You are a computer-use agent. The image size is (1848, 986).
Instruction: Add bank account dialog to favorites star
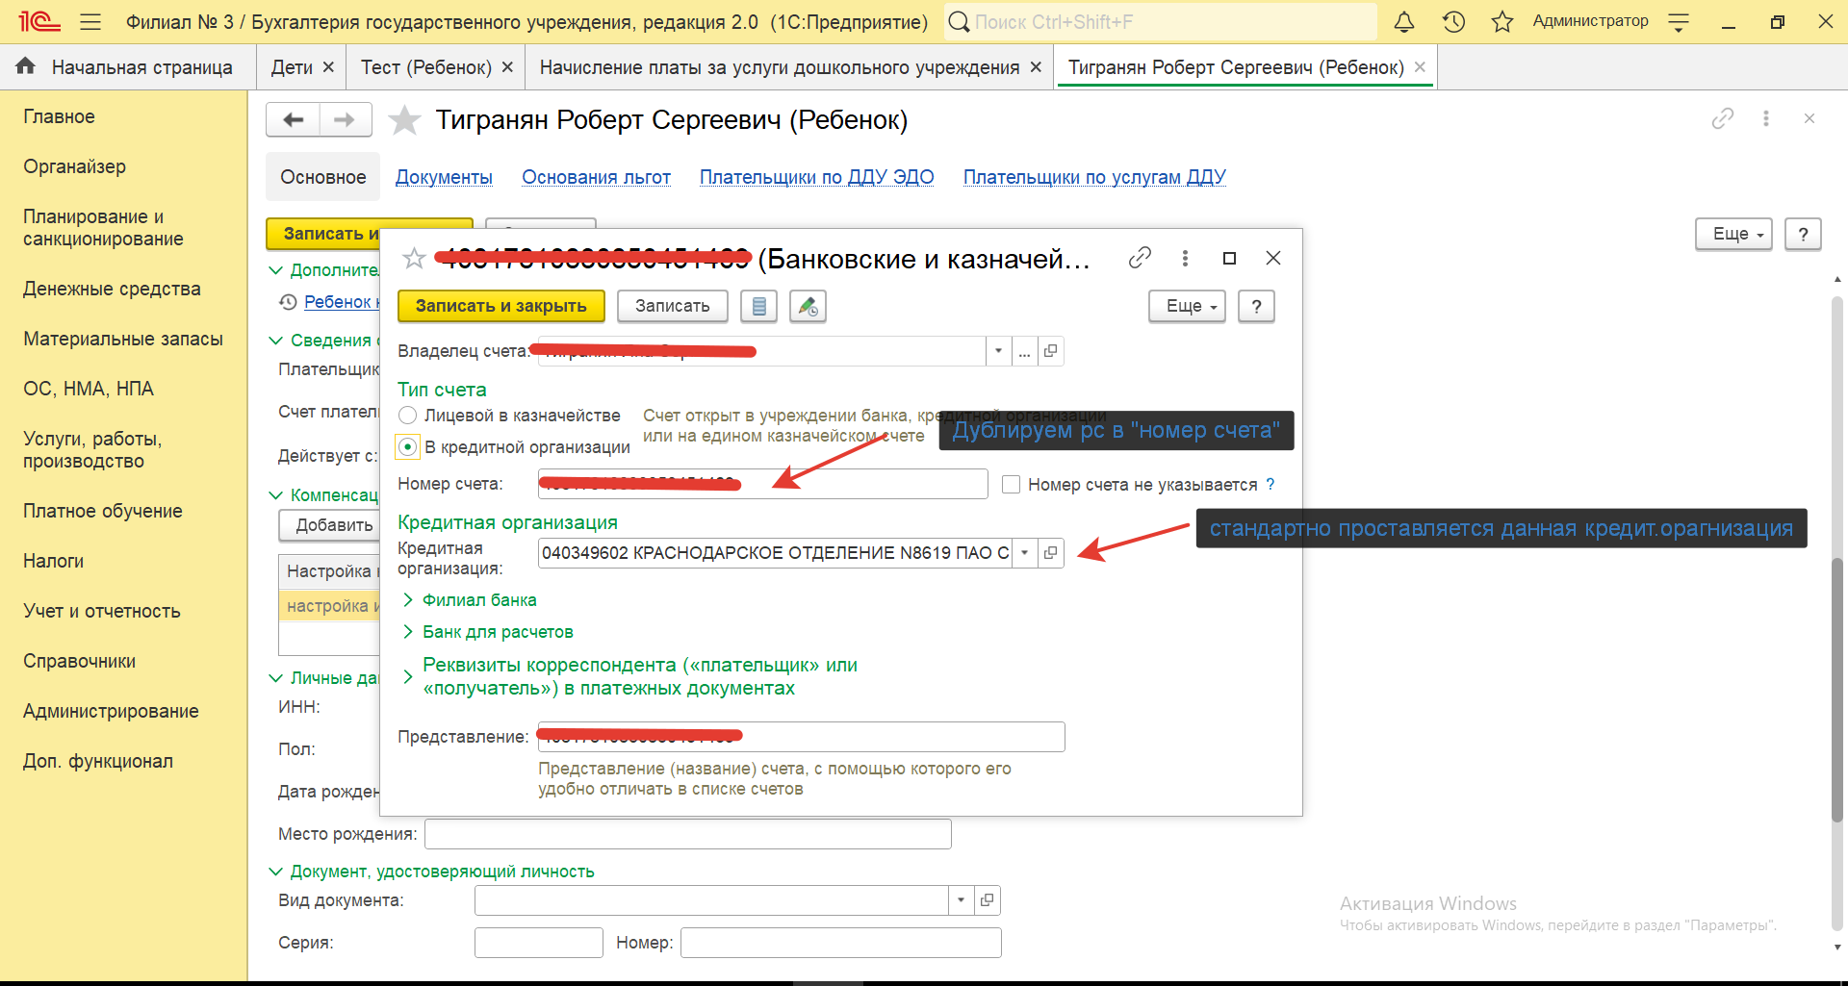[x=414, y=258]
